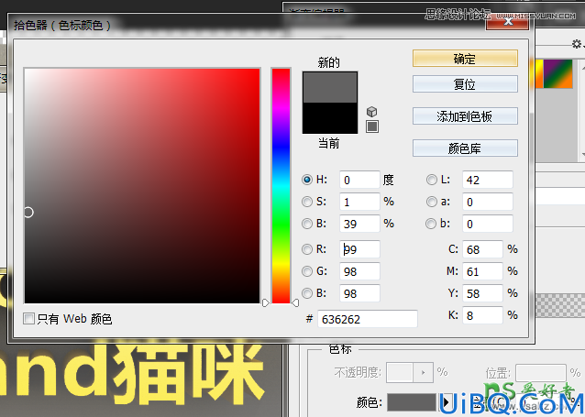Click the new color gray swatch
Screen dimensions: 585x417
[330, 88]
